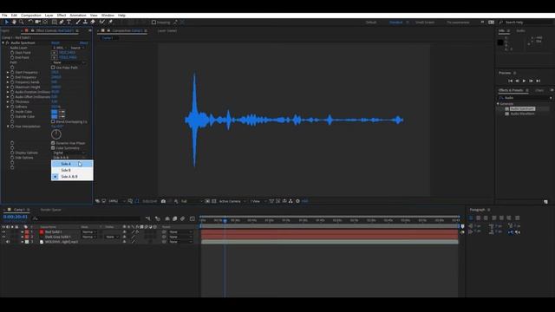Select the Eraser tool
The image size is (555, 312).
93,22
